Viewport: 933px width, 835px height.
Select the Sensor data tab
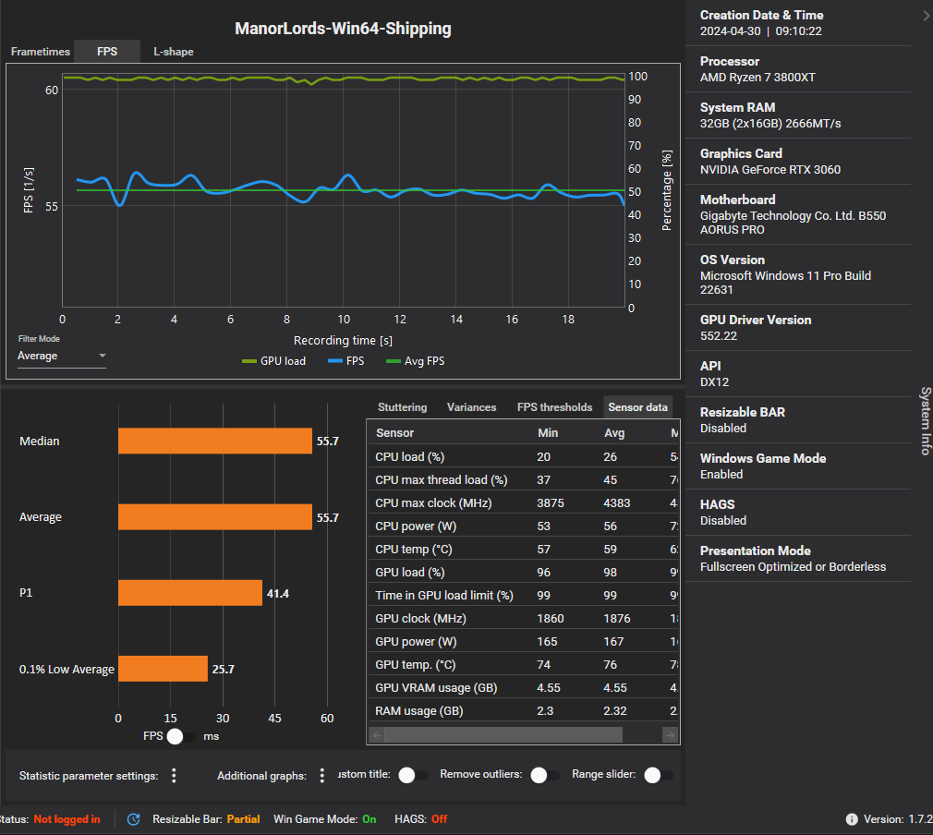tap(638, 407)
